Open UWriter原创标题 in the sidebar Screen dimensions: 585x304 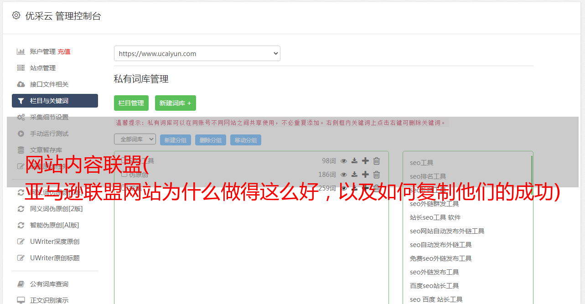[55, 258]
